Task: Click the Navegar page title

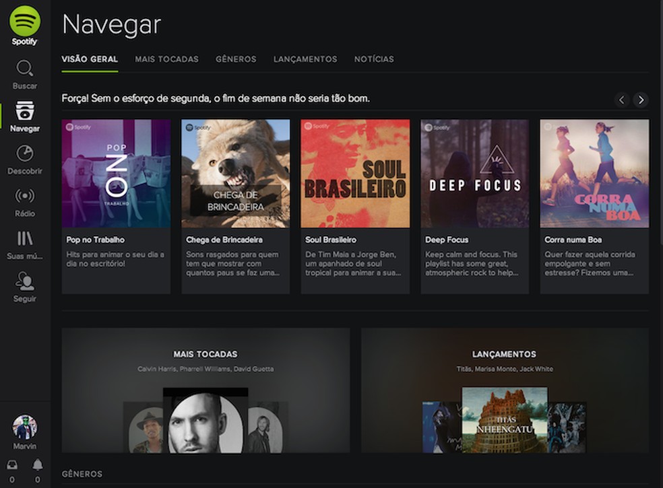Action: [112, 25]
